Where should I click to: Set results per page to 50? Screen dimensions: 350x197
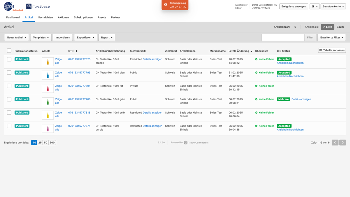pos(45,142)
